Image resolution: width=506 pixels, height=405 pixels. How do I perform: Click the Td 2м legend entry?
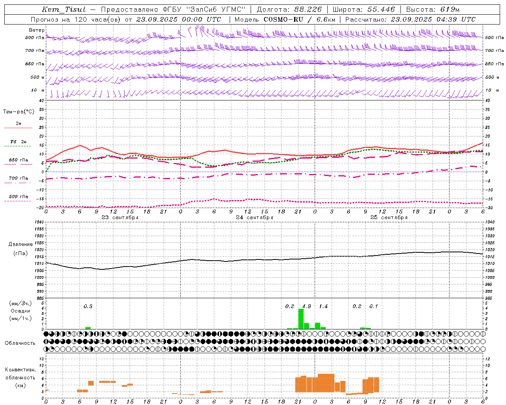tap(18, 142)
